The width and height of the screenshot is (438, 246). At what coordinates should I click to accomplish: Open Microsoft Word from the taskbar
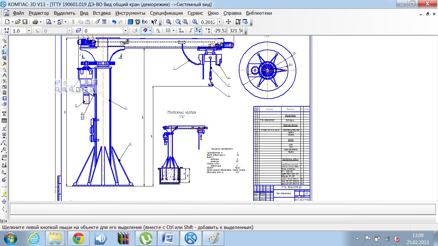click(x=168, y=238)
